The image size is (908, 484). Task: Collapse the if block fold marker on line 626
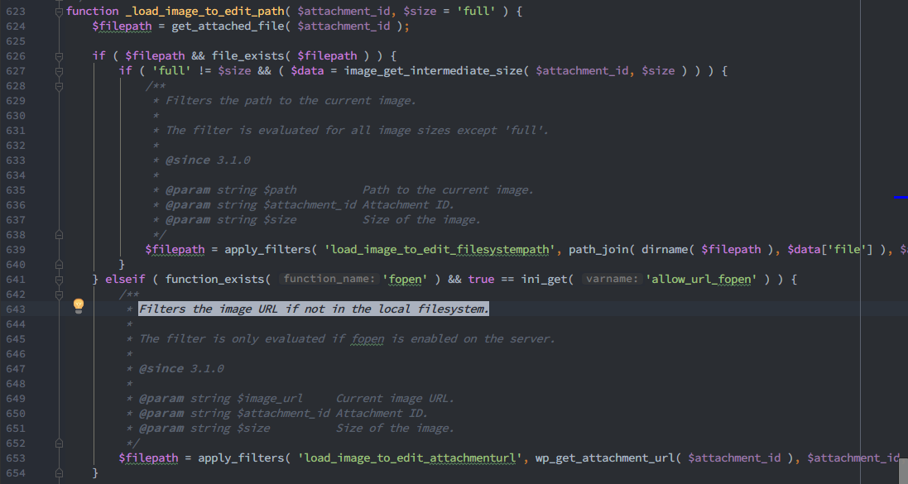click(x=59, y=56)
